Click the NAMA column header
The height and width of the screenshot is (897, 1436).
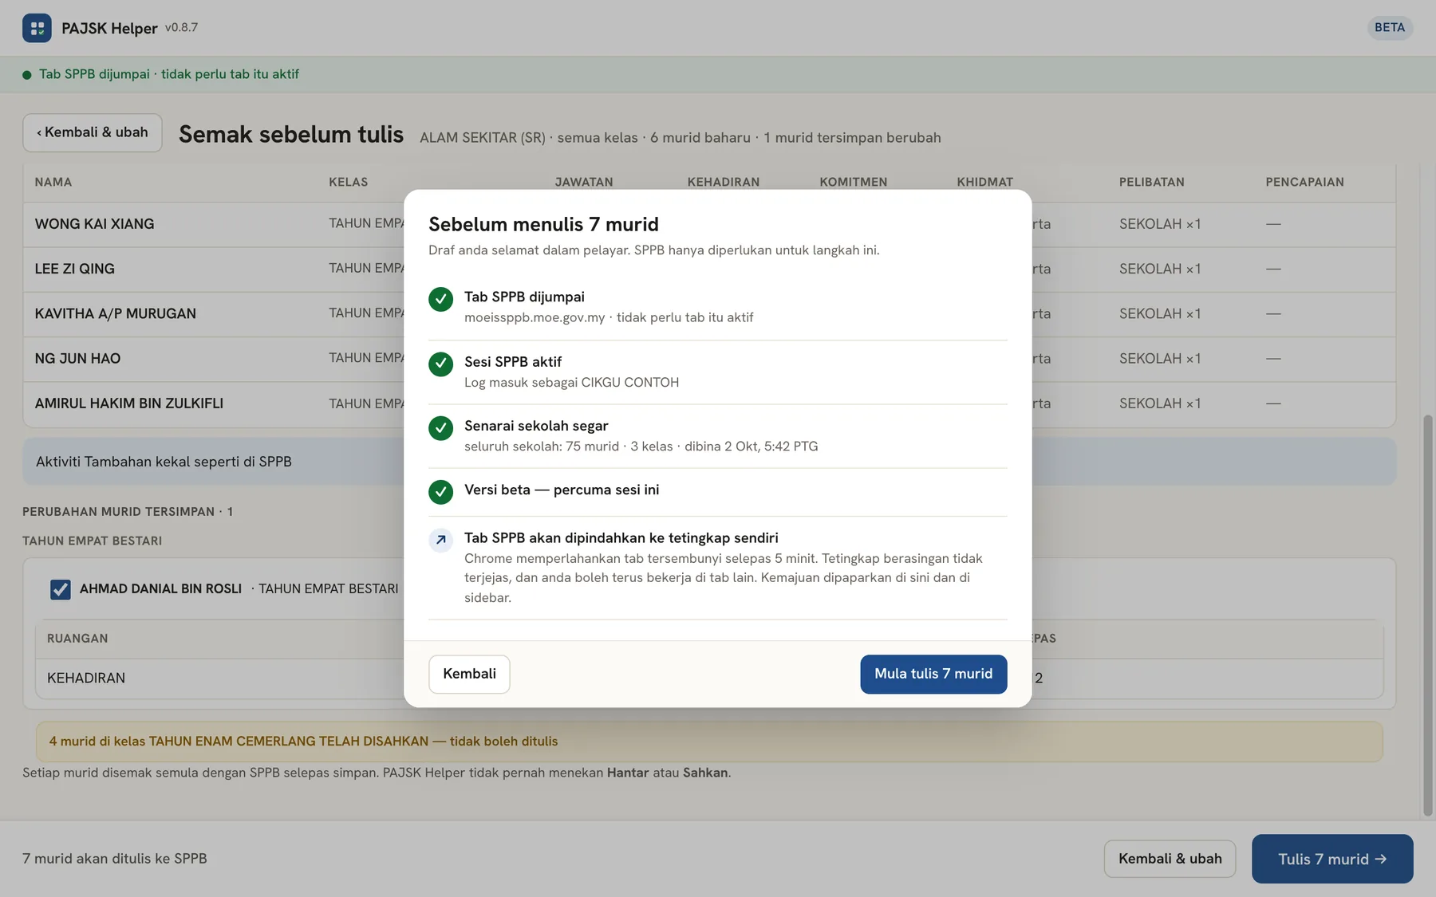point(53,182)
